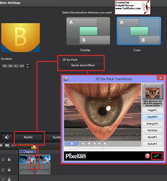Step forward one frame in preview
This screenshot has width=167, height=181.
(x=100, y=144)
